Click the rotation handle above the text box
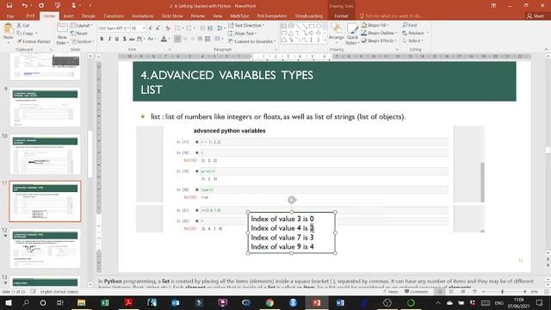This screenshot has width=551, height=310. click(x=292, y=200)
